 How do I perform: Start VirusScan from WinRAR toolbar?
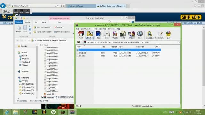[x=150, y=35]
